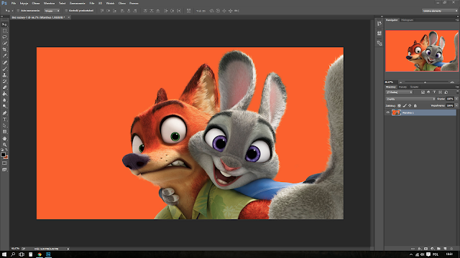Open the Plik menu

point(14,3)
